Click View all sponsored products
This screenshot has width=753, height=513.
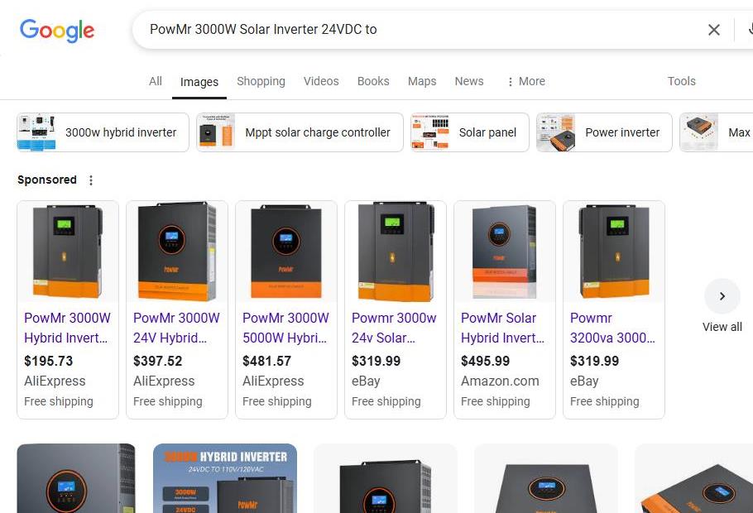722,327
